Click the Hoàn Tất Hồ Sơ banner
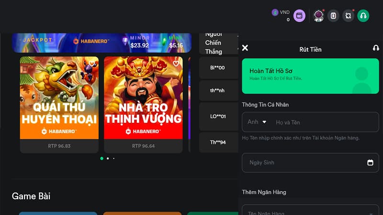The width and height of the screenshot is (383, 215). (310, 76)
